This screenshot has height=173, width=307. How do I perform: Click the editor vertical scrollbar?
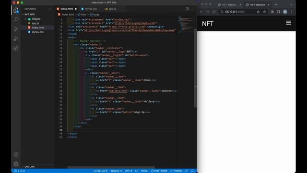point(195,68)
